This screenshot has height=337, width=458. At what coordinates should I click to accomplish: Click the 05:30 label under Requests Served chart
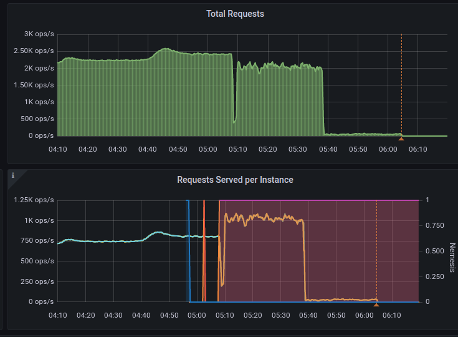280,315
